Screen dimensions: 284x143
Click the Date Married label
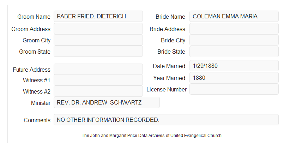point(169,66)
